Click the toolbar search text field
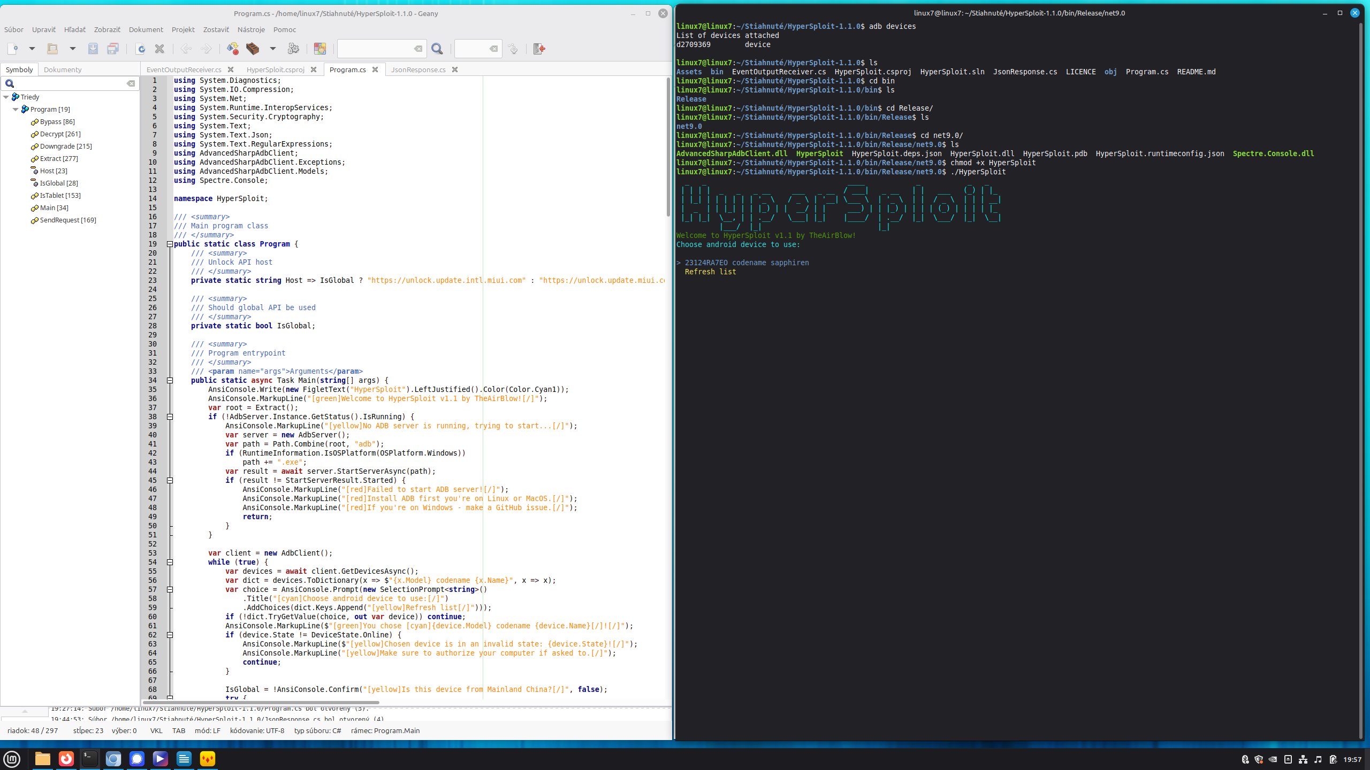This screenshot has height=770, width=1370. (x=382, y=49)
